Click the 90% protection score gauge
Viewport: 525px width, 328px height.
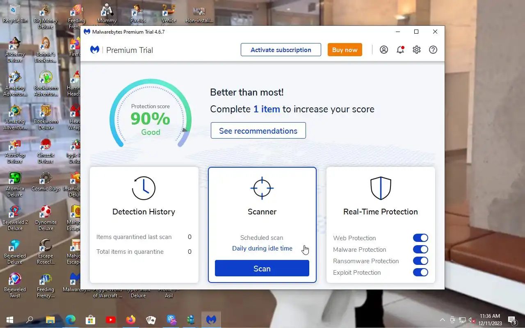[x=151, y=113]
